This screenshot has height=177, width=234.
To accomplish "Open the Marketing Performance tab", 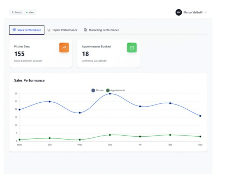I will tap(103, 30).
